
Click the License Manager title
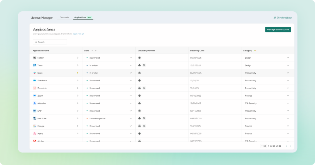point(42,18)
